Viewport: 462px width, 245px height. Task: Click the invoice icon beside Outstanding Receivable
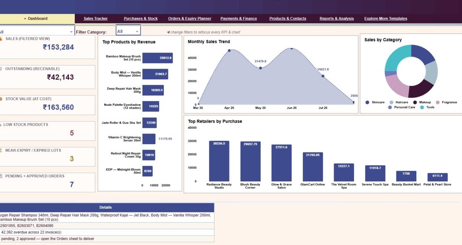tap(1, 69)
